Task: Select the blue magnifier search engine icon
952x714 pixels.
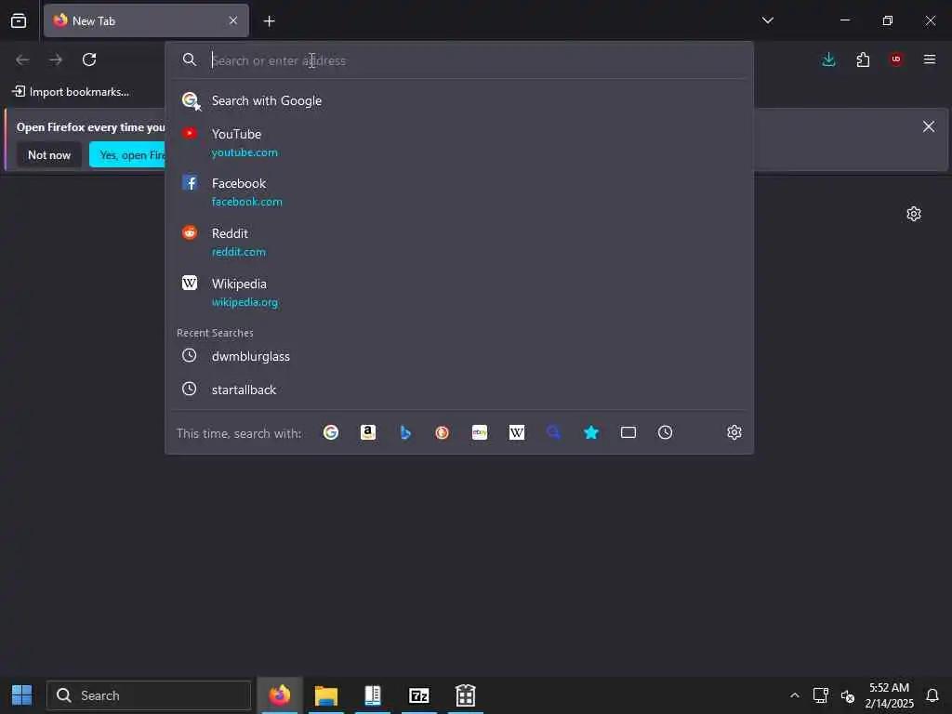Action: (x=554, y=432)
